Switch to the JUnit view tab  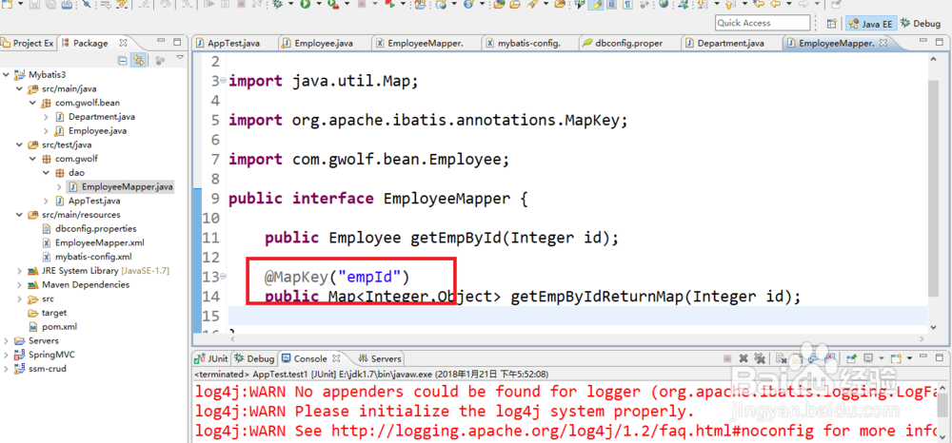(x=211, y=358)
